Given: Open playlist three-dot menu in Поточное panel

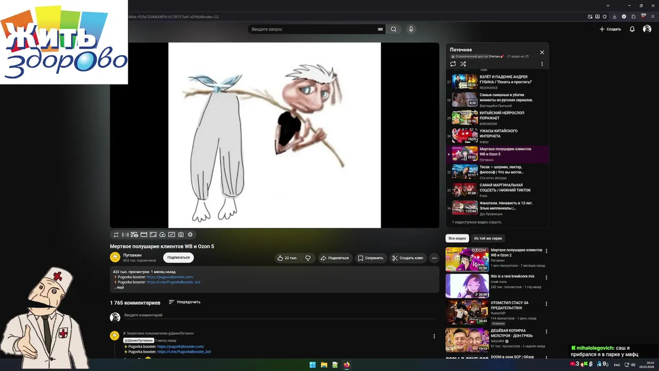Looking at the screenshot, I should tap(542, 64).
